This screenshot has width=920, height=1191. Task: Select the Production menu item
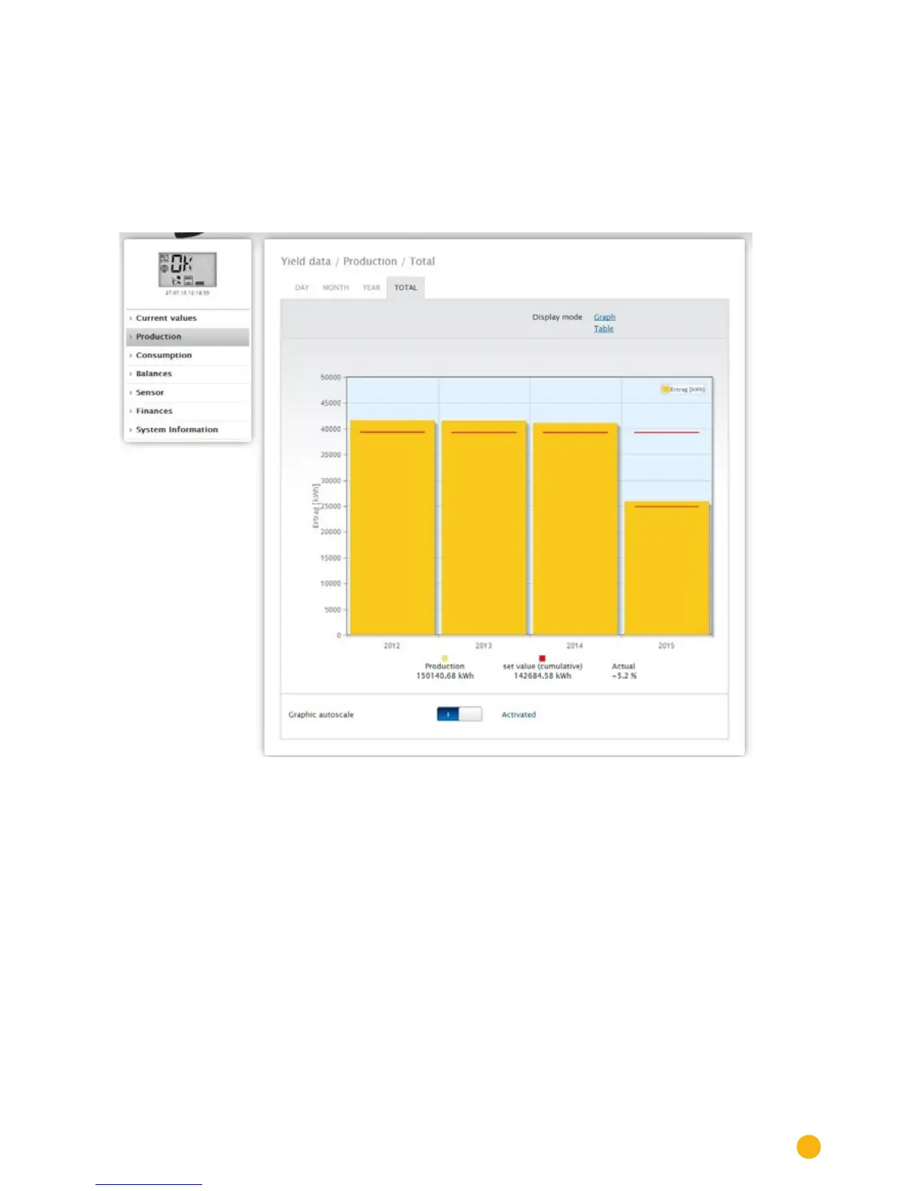click(187, 337)
